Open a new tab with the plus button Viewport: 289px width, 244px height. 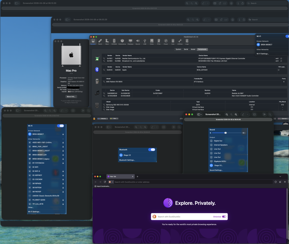point(137,177)
